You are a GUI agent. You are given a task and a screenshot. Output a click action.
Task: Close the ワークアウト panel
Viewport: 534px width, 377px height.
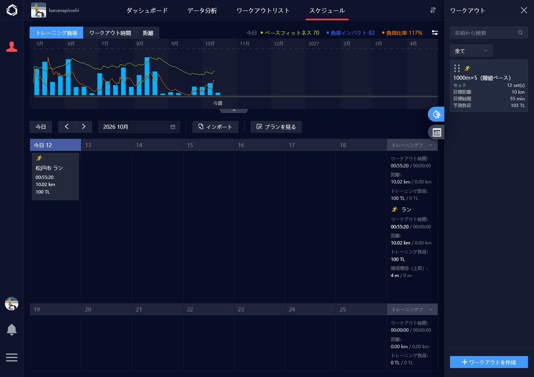pos(524,10)
